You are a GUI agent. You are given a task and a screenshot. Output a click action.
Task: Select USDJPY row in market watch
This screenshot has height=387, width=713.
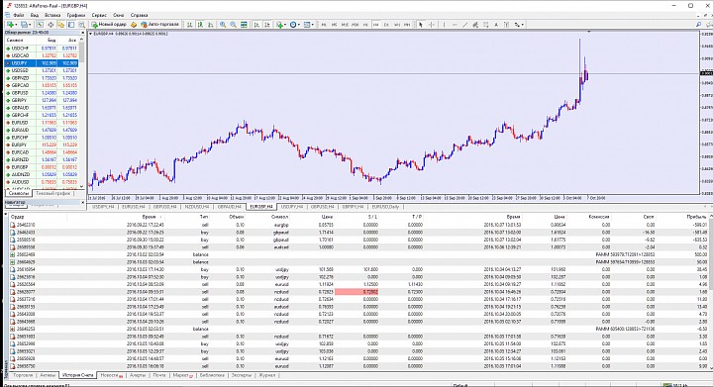pyautogui.click(x=42, y=63)
